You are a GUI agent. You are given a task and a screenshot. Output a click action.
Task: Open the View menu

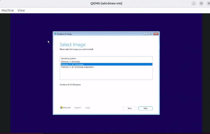pos(21,11)
